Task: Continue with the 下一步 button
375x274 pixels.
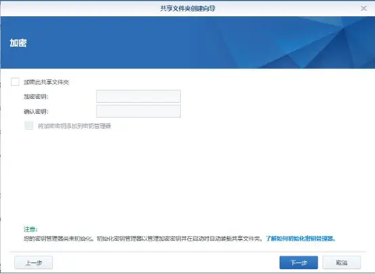Action: click(x=299, y=262)
